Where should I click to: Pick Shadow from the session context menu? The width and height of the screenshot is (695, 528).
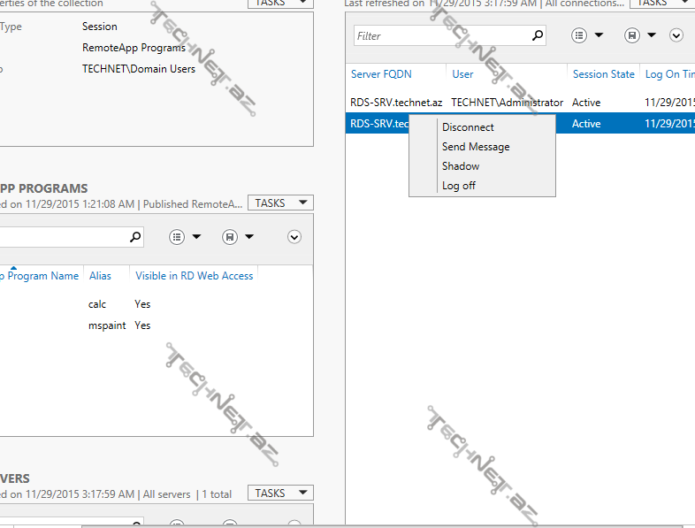point(461,166)
